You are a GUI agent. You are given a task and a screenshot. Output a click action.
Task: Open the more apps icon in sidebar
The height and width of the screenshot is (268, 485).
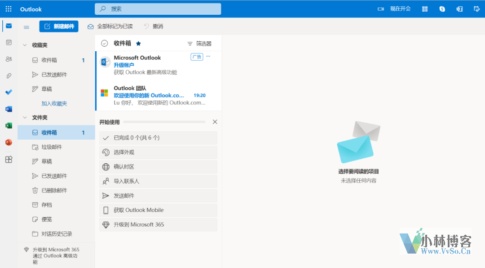coord(9,159)
